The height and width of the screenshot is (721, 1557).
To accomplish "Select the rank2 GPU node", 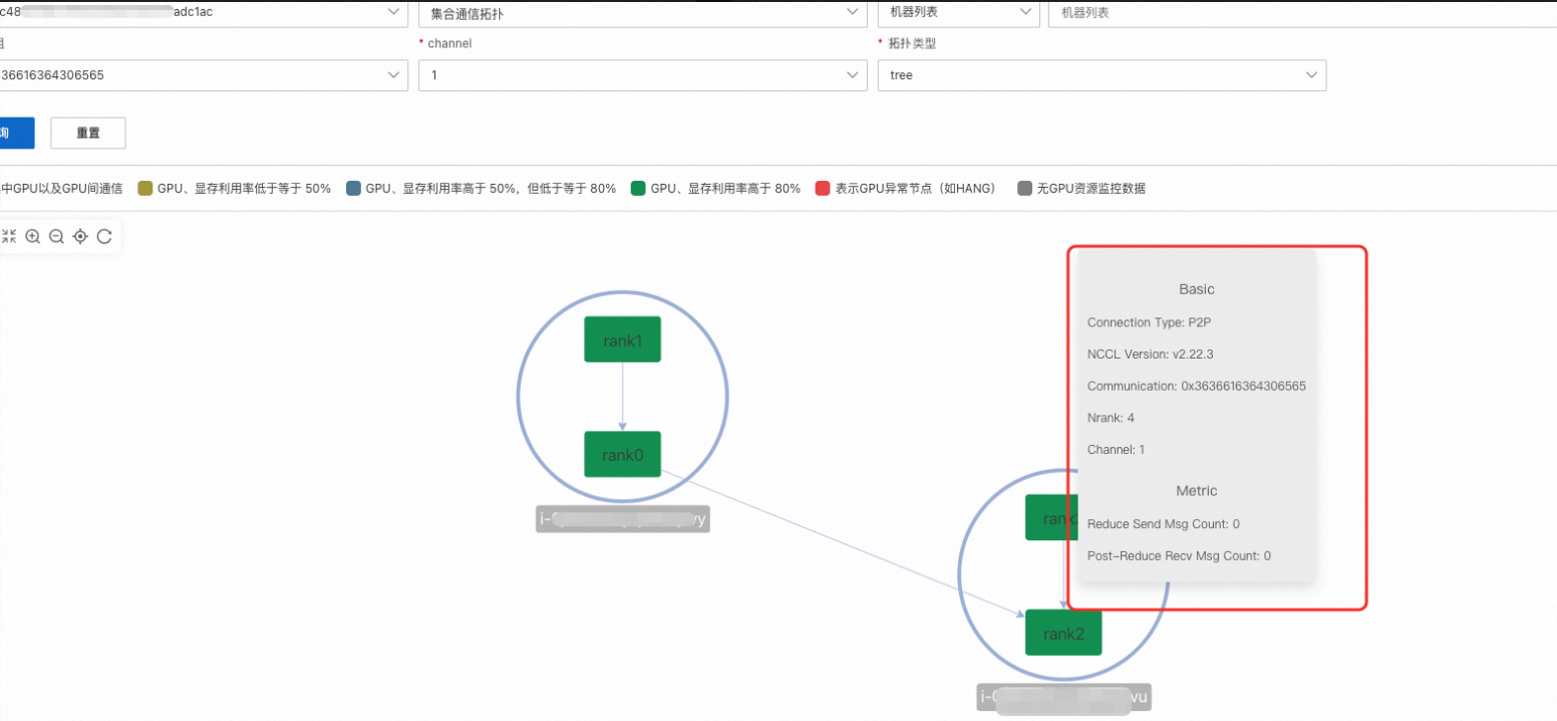I will 1064,632.
